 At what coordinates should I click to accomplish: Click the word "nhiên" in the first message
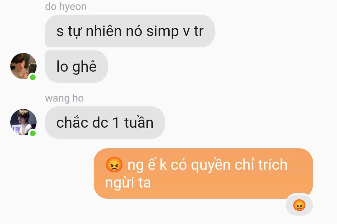(x=104, y=31)
